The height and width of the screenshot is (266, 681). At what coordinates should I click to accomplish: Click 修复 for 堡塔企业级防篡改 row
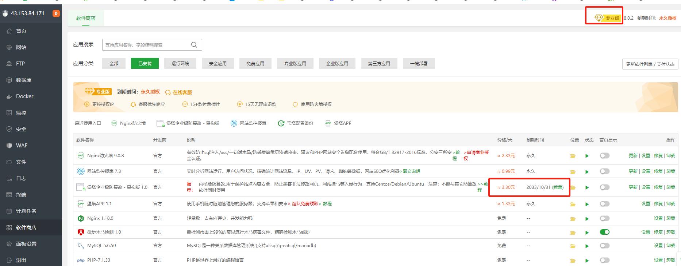click(x=658, y=187)
